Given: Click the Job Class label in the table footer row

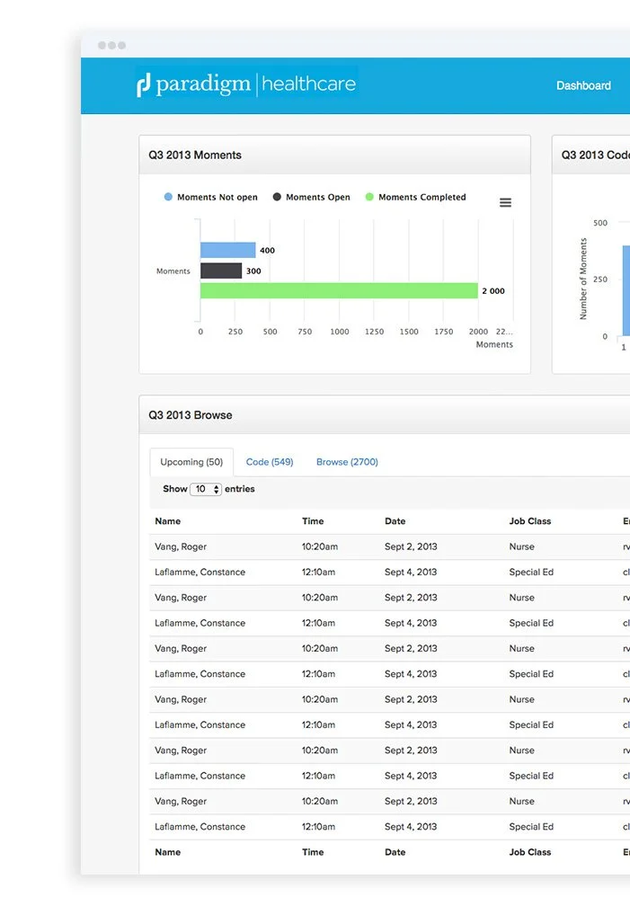Looking at the screenshot, I should pyautogui.click(x=530, y=852).
